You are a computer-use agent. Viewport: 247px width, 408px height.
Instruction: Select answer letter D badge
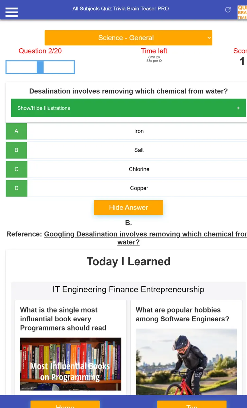16,188
